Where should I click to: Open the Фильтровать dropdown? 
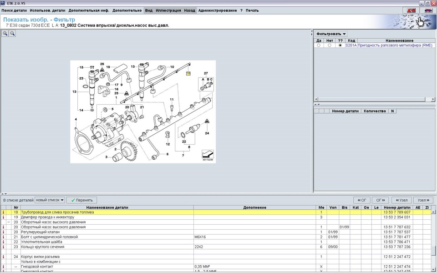point(331,34)
